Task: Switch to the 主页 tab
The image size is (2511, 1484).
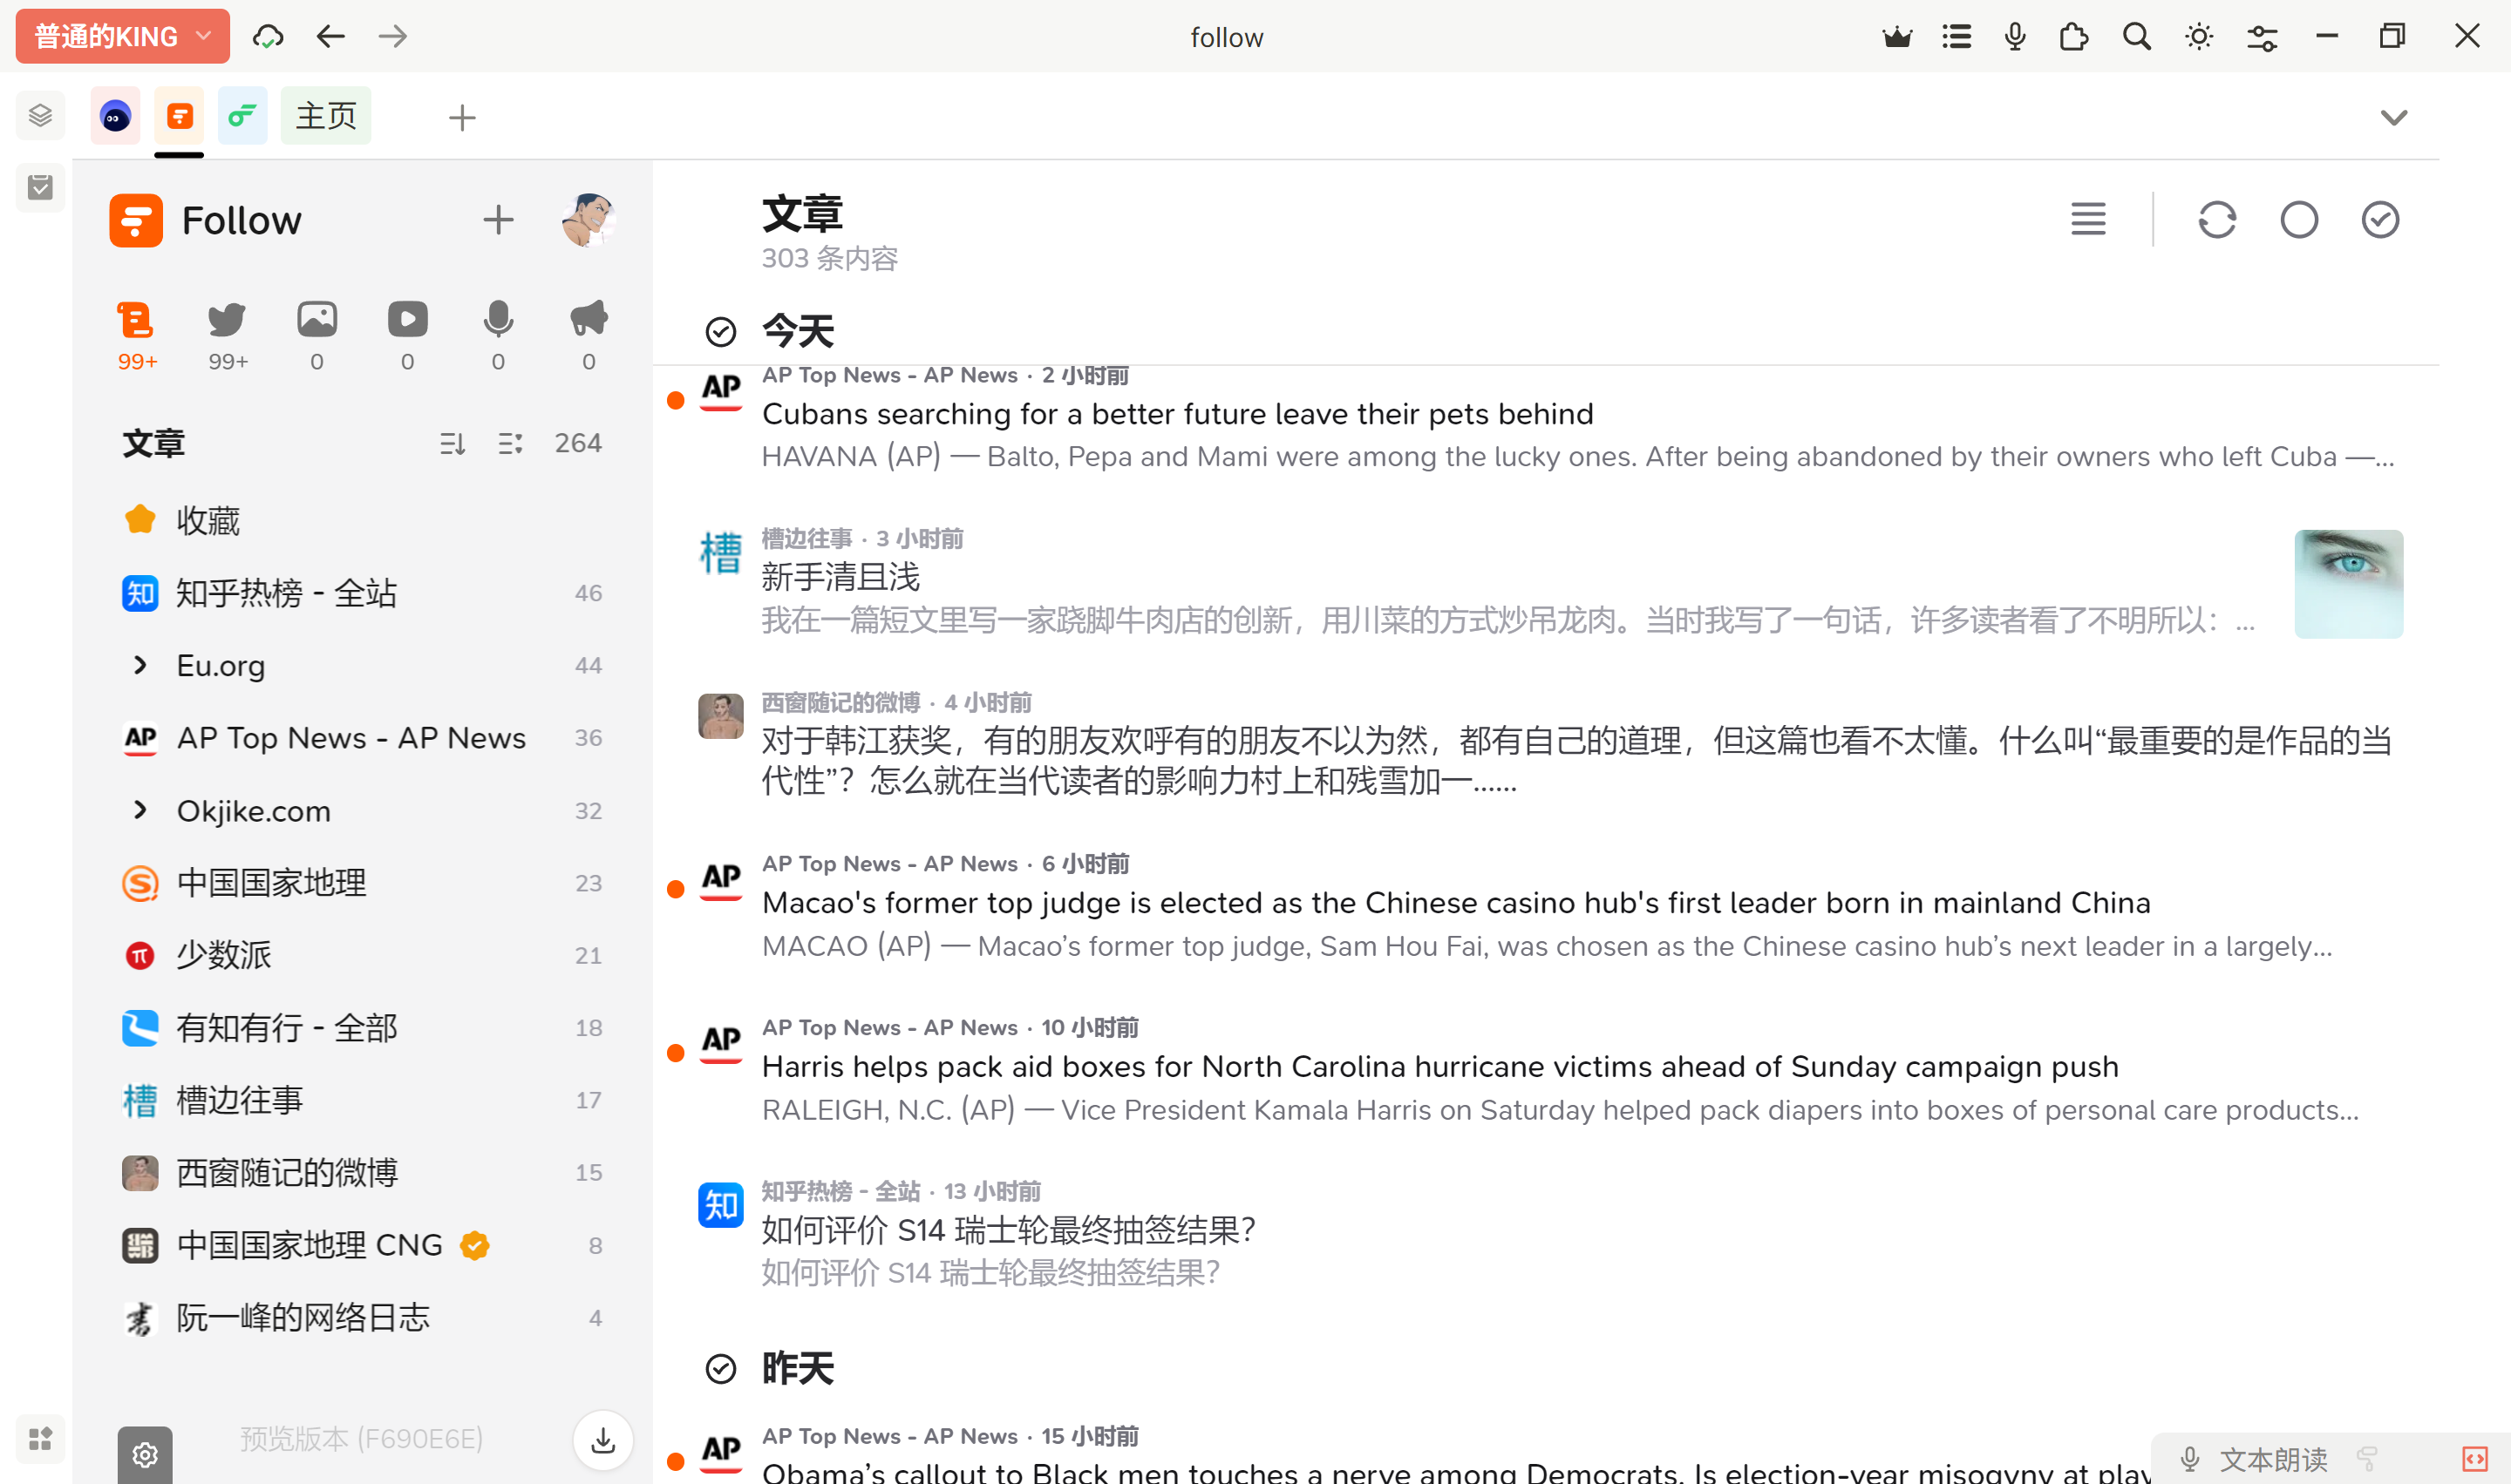Action: tap(326, 116)
